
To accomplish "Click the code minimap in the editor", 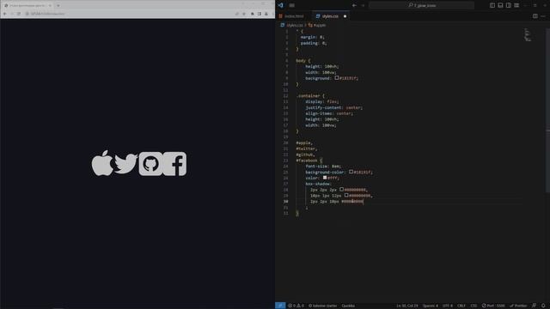I will point(528,35).
